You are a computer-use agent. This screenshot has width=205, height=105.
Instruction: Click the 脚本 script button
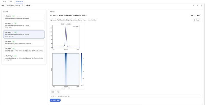tap(192, 16)
